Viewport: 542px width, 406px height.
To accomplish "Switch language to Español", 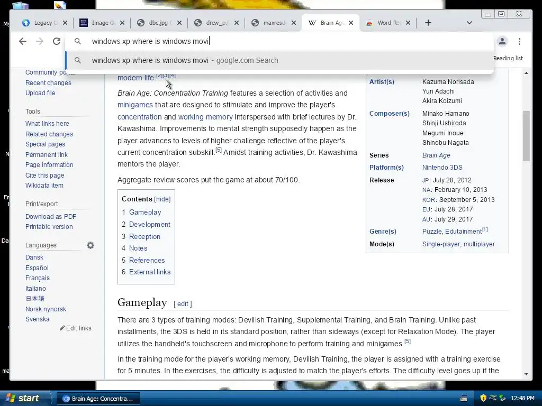I will [37, 268].
